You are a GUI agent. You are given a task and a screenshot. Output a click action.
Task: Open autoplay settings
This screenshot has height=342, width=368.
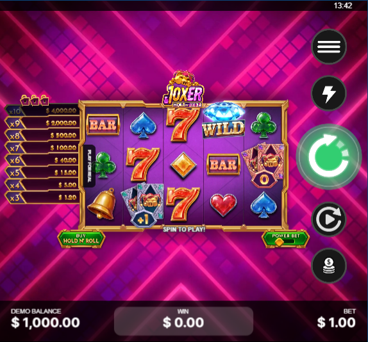pyautogui.click(x=329, y=219)
